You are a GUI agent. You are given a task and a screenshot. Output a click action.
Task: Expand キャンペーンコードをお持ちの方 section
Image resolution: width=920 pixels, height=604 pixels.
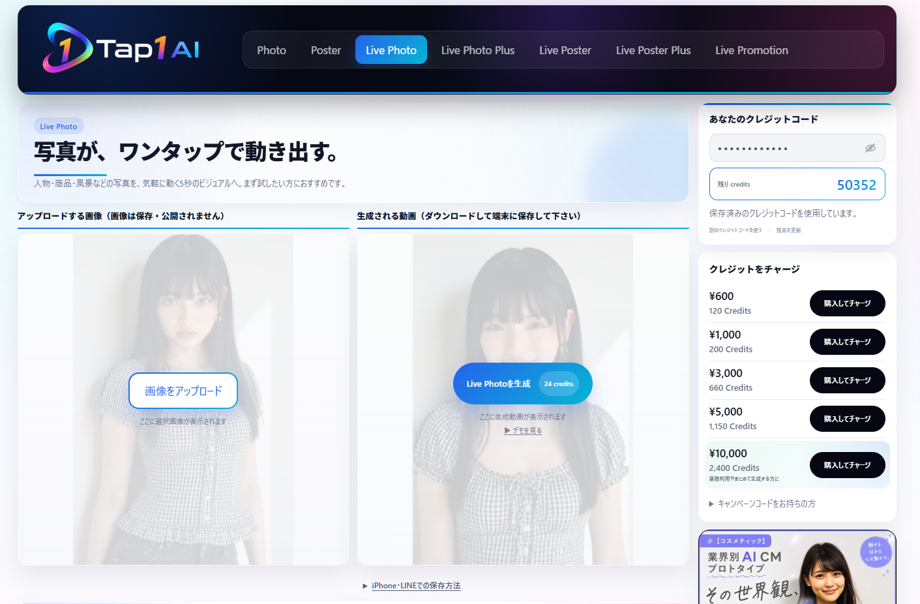[x=762, y=504]
